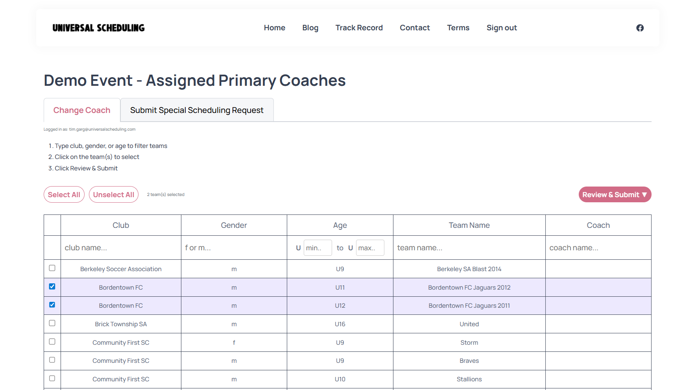This screenshot has width=694, height=390.
Task: Check the Community First SC Storm checkbox
Action: (x=52, y=342)
